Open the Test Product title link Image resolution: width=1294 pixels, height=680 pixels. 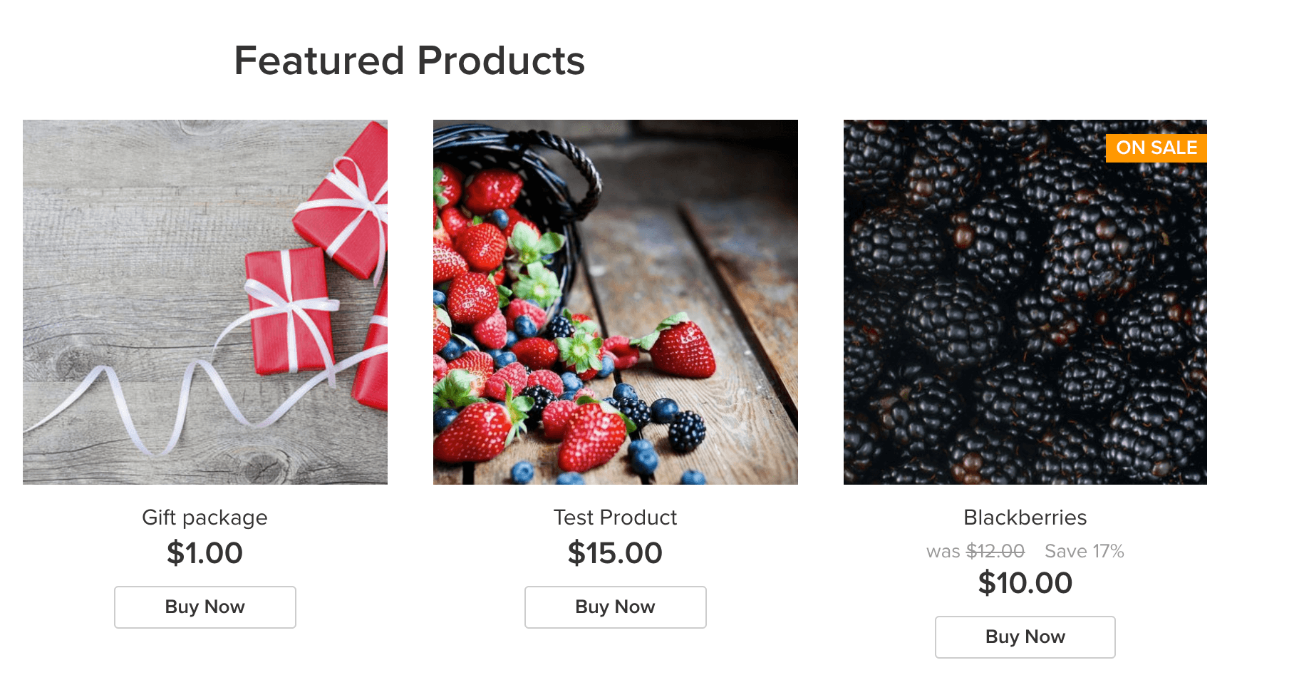coord(615,517)
